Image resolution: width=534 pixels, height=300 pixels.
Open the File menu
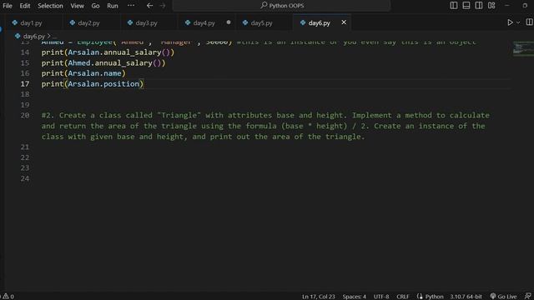coord(8,6)
